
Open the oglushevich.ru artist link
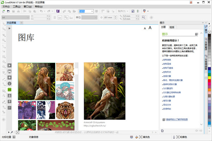point(95,125)
